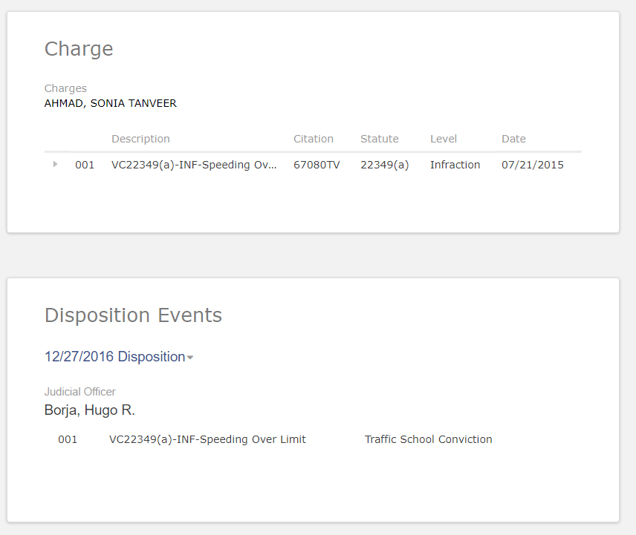Click the Charge section heading
This screenshot has height=535, width=636.
point(79,49)
